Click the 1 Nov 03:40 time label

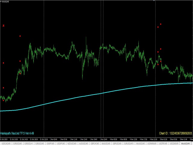(54, 140)
